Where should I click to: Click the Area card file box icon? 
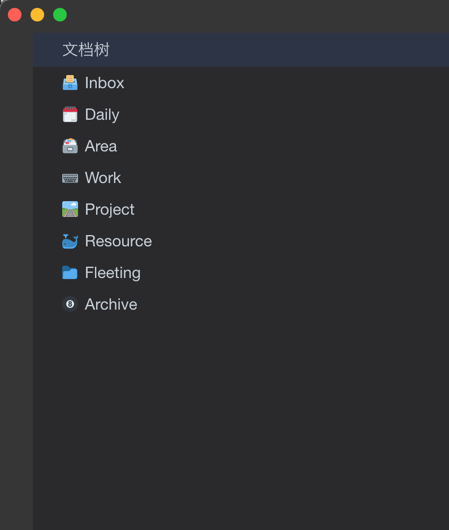pyautogui.click(x=70, y=146)
